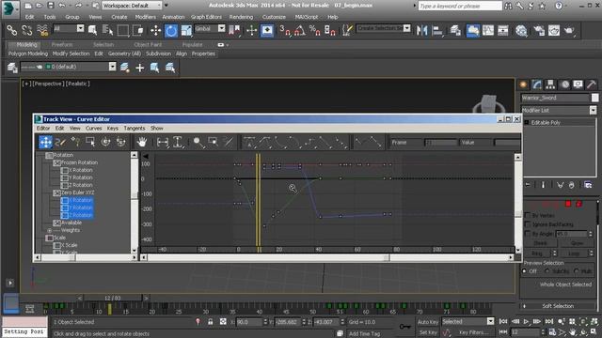The image size is (602, 338).
Task: Enable the By Vertex checkbox
Action: click(527, 215)
